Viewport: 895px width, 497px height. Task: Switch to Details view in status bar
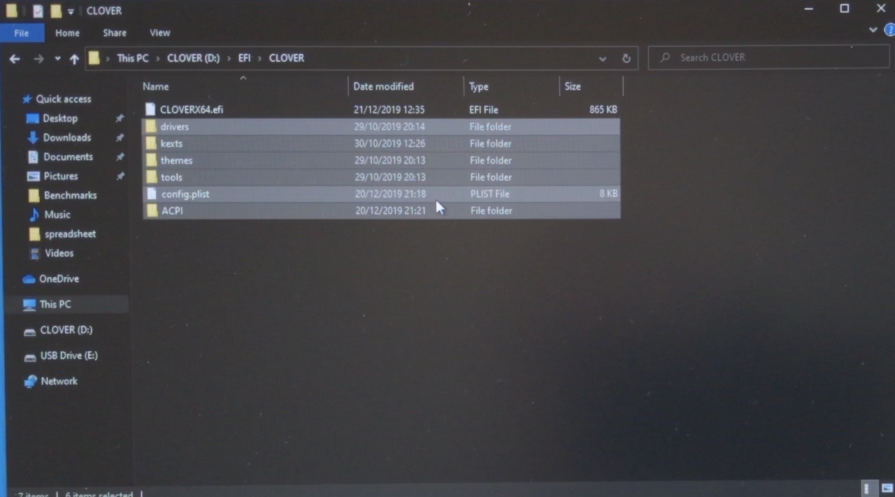(x=867, y=489)
